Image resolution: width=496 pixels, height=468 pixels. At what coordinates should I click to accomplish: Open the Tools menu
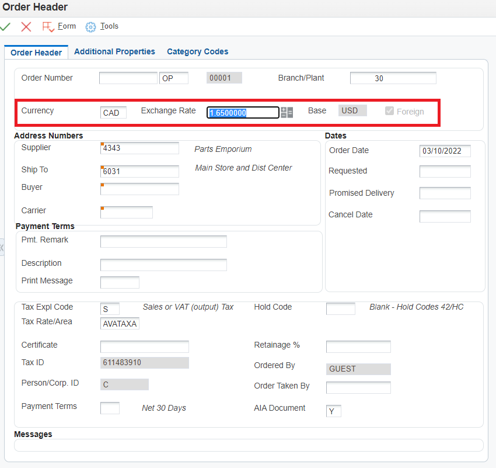109,26
